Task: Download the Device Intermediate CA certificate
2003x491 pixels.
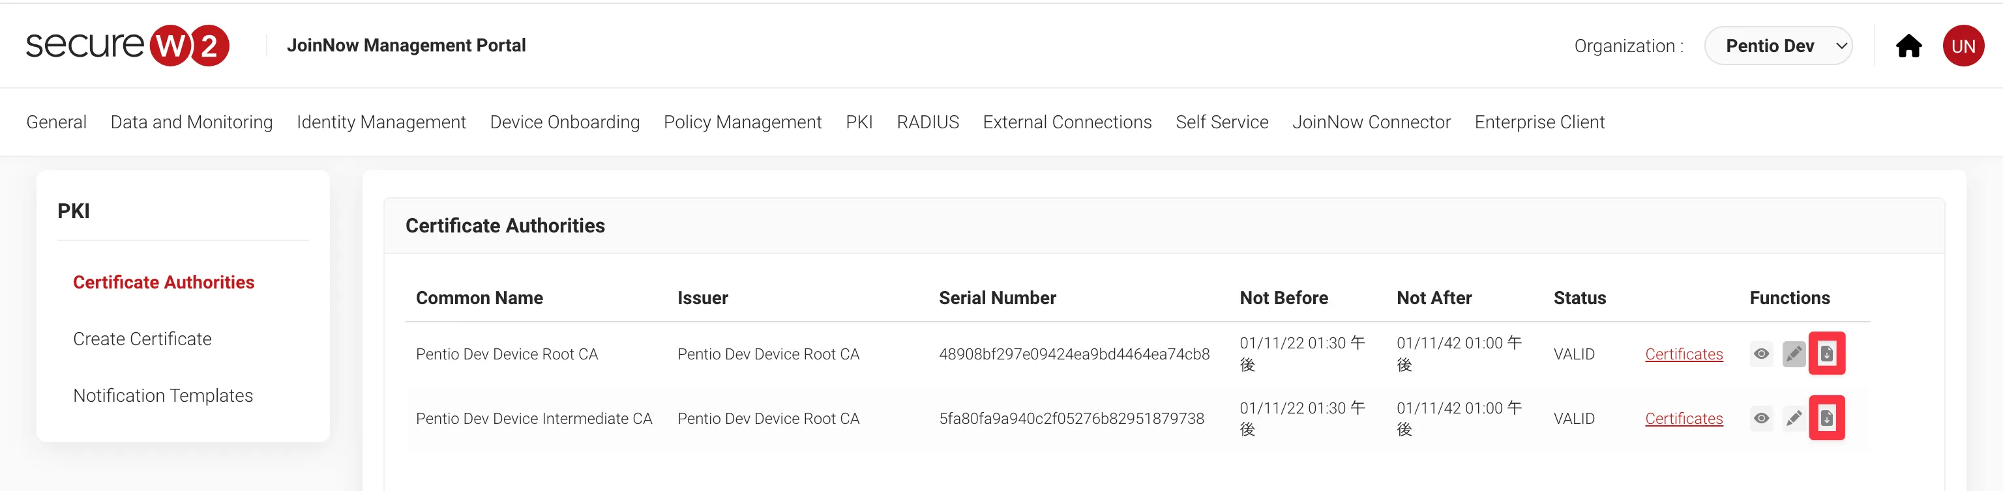Action: point(1826,418)
